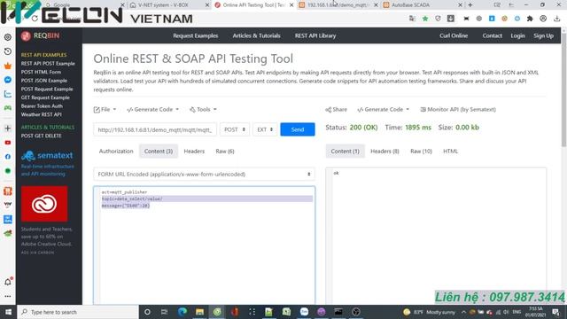
Task: Open POST JSON Example sidebar link
Action: pyautogui.click(x=44, y=81)
